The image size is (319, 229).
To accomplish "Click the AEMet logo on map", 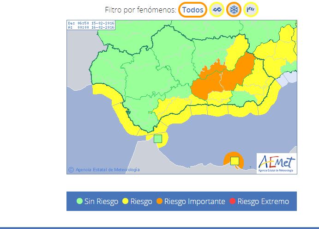I will (277, 163).
